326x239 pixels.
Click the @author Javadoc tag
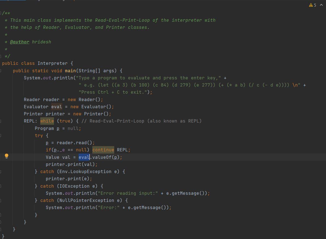coord(20,42)
